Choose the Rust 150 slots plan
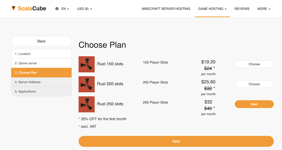282x150 pixels. [x=254, y=64]
